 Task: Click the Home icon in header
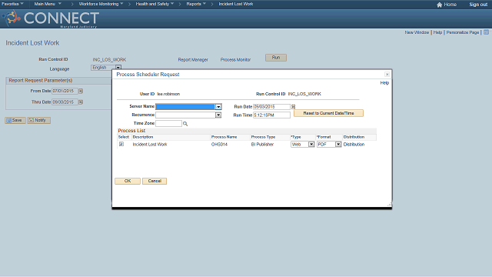439,5
